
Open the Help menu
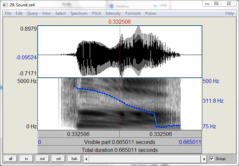(230, 13)
